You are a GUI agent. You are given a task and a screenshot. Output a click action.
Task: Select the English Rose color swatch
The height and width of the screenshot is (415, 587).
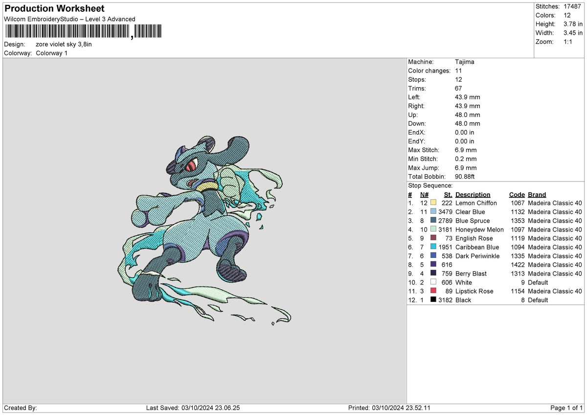pos(433,238)
